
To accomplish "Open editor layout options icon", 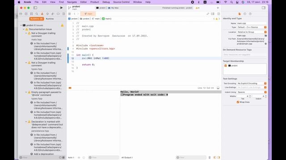I will [x=213, y=14].
